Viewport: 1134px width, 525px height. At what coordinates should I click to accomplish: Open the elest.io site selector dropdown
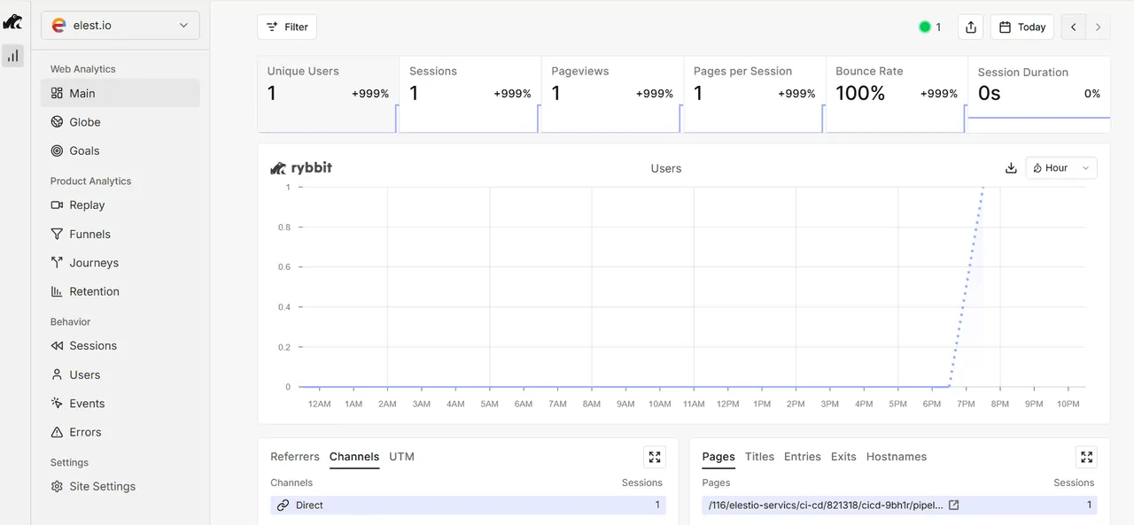(x=120, y=26)
